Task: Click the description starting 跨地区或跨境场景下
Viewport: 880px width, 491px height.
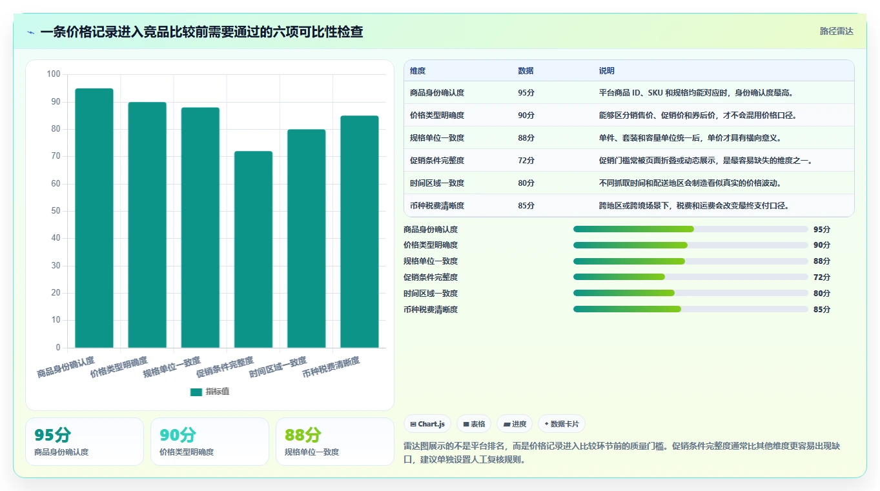Action: [x=694, y=206]
